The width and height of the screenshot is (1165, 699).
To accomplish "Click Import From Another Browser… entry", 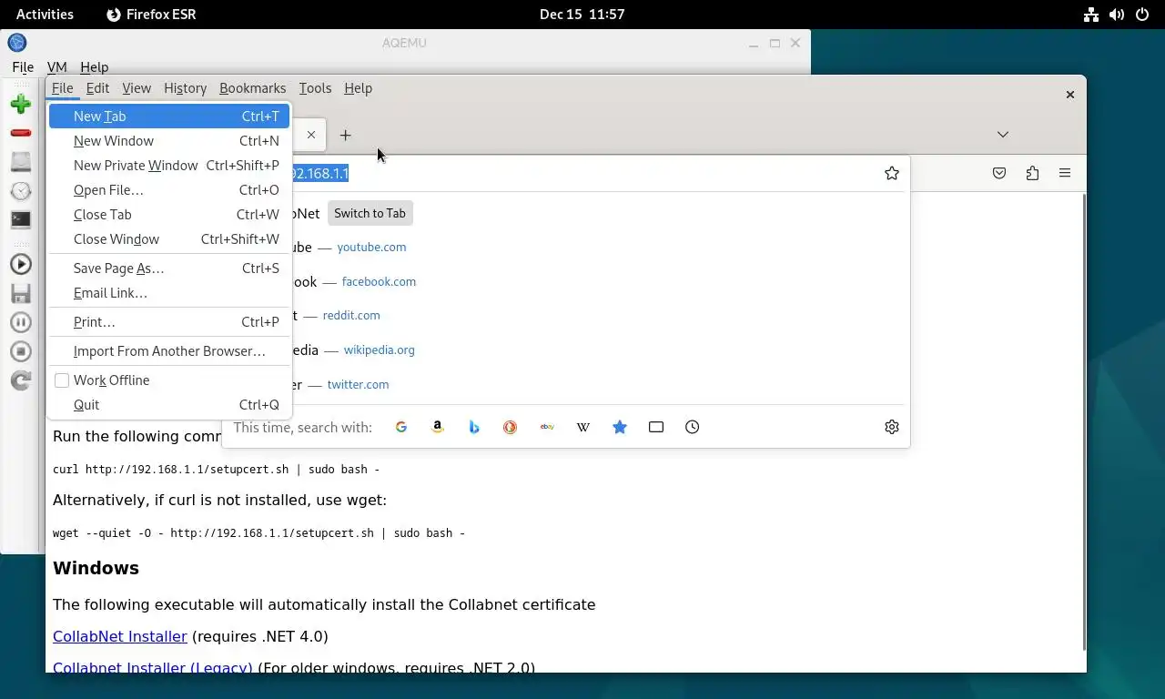I will click(x=169, y=351).
